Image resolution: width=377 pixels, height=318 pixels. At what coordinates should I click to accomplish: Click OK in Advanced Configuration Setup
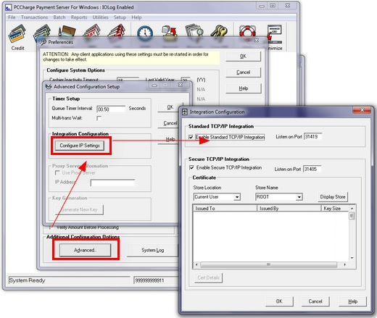click(x=170, y=107)
